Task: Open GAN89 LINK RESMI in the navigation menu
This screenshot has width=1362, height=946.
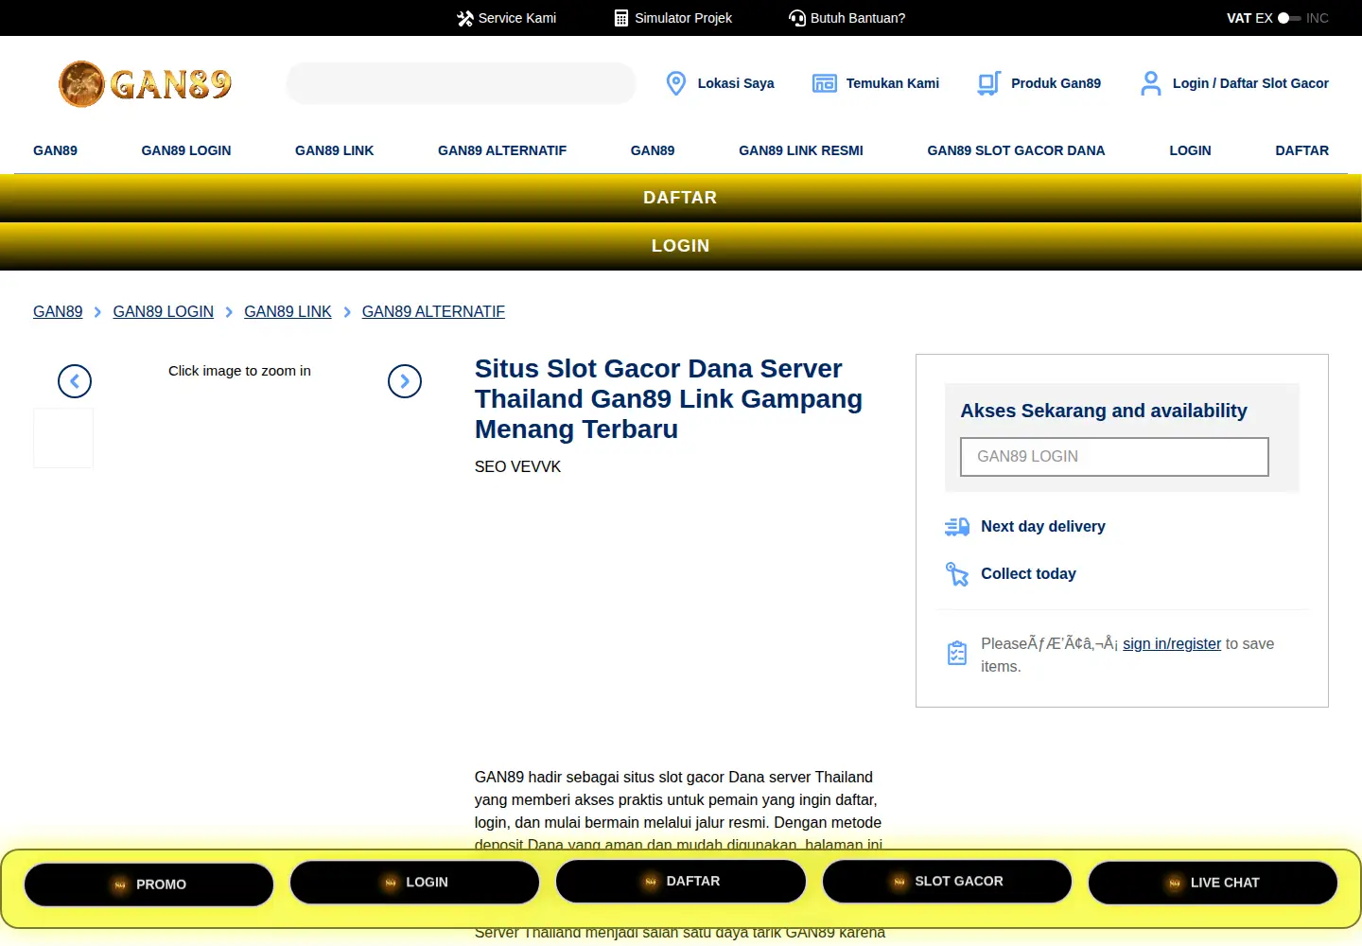Action: 801,150
